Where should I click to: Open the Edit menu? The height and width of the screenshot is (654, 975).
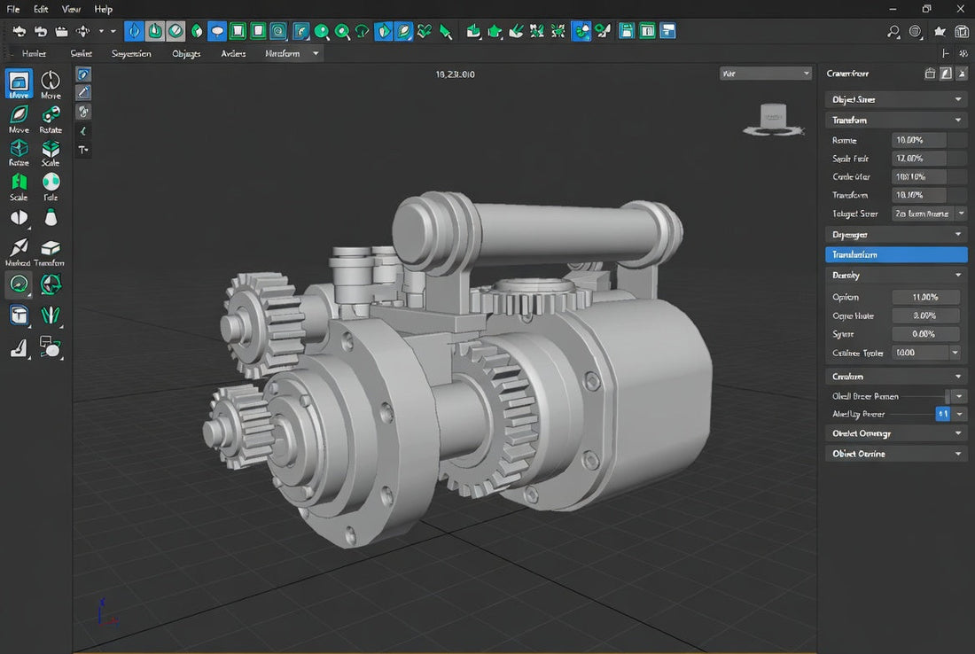pyautogui.click(x=40, y=9)
